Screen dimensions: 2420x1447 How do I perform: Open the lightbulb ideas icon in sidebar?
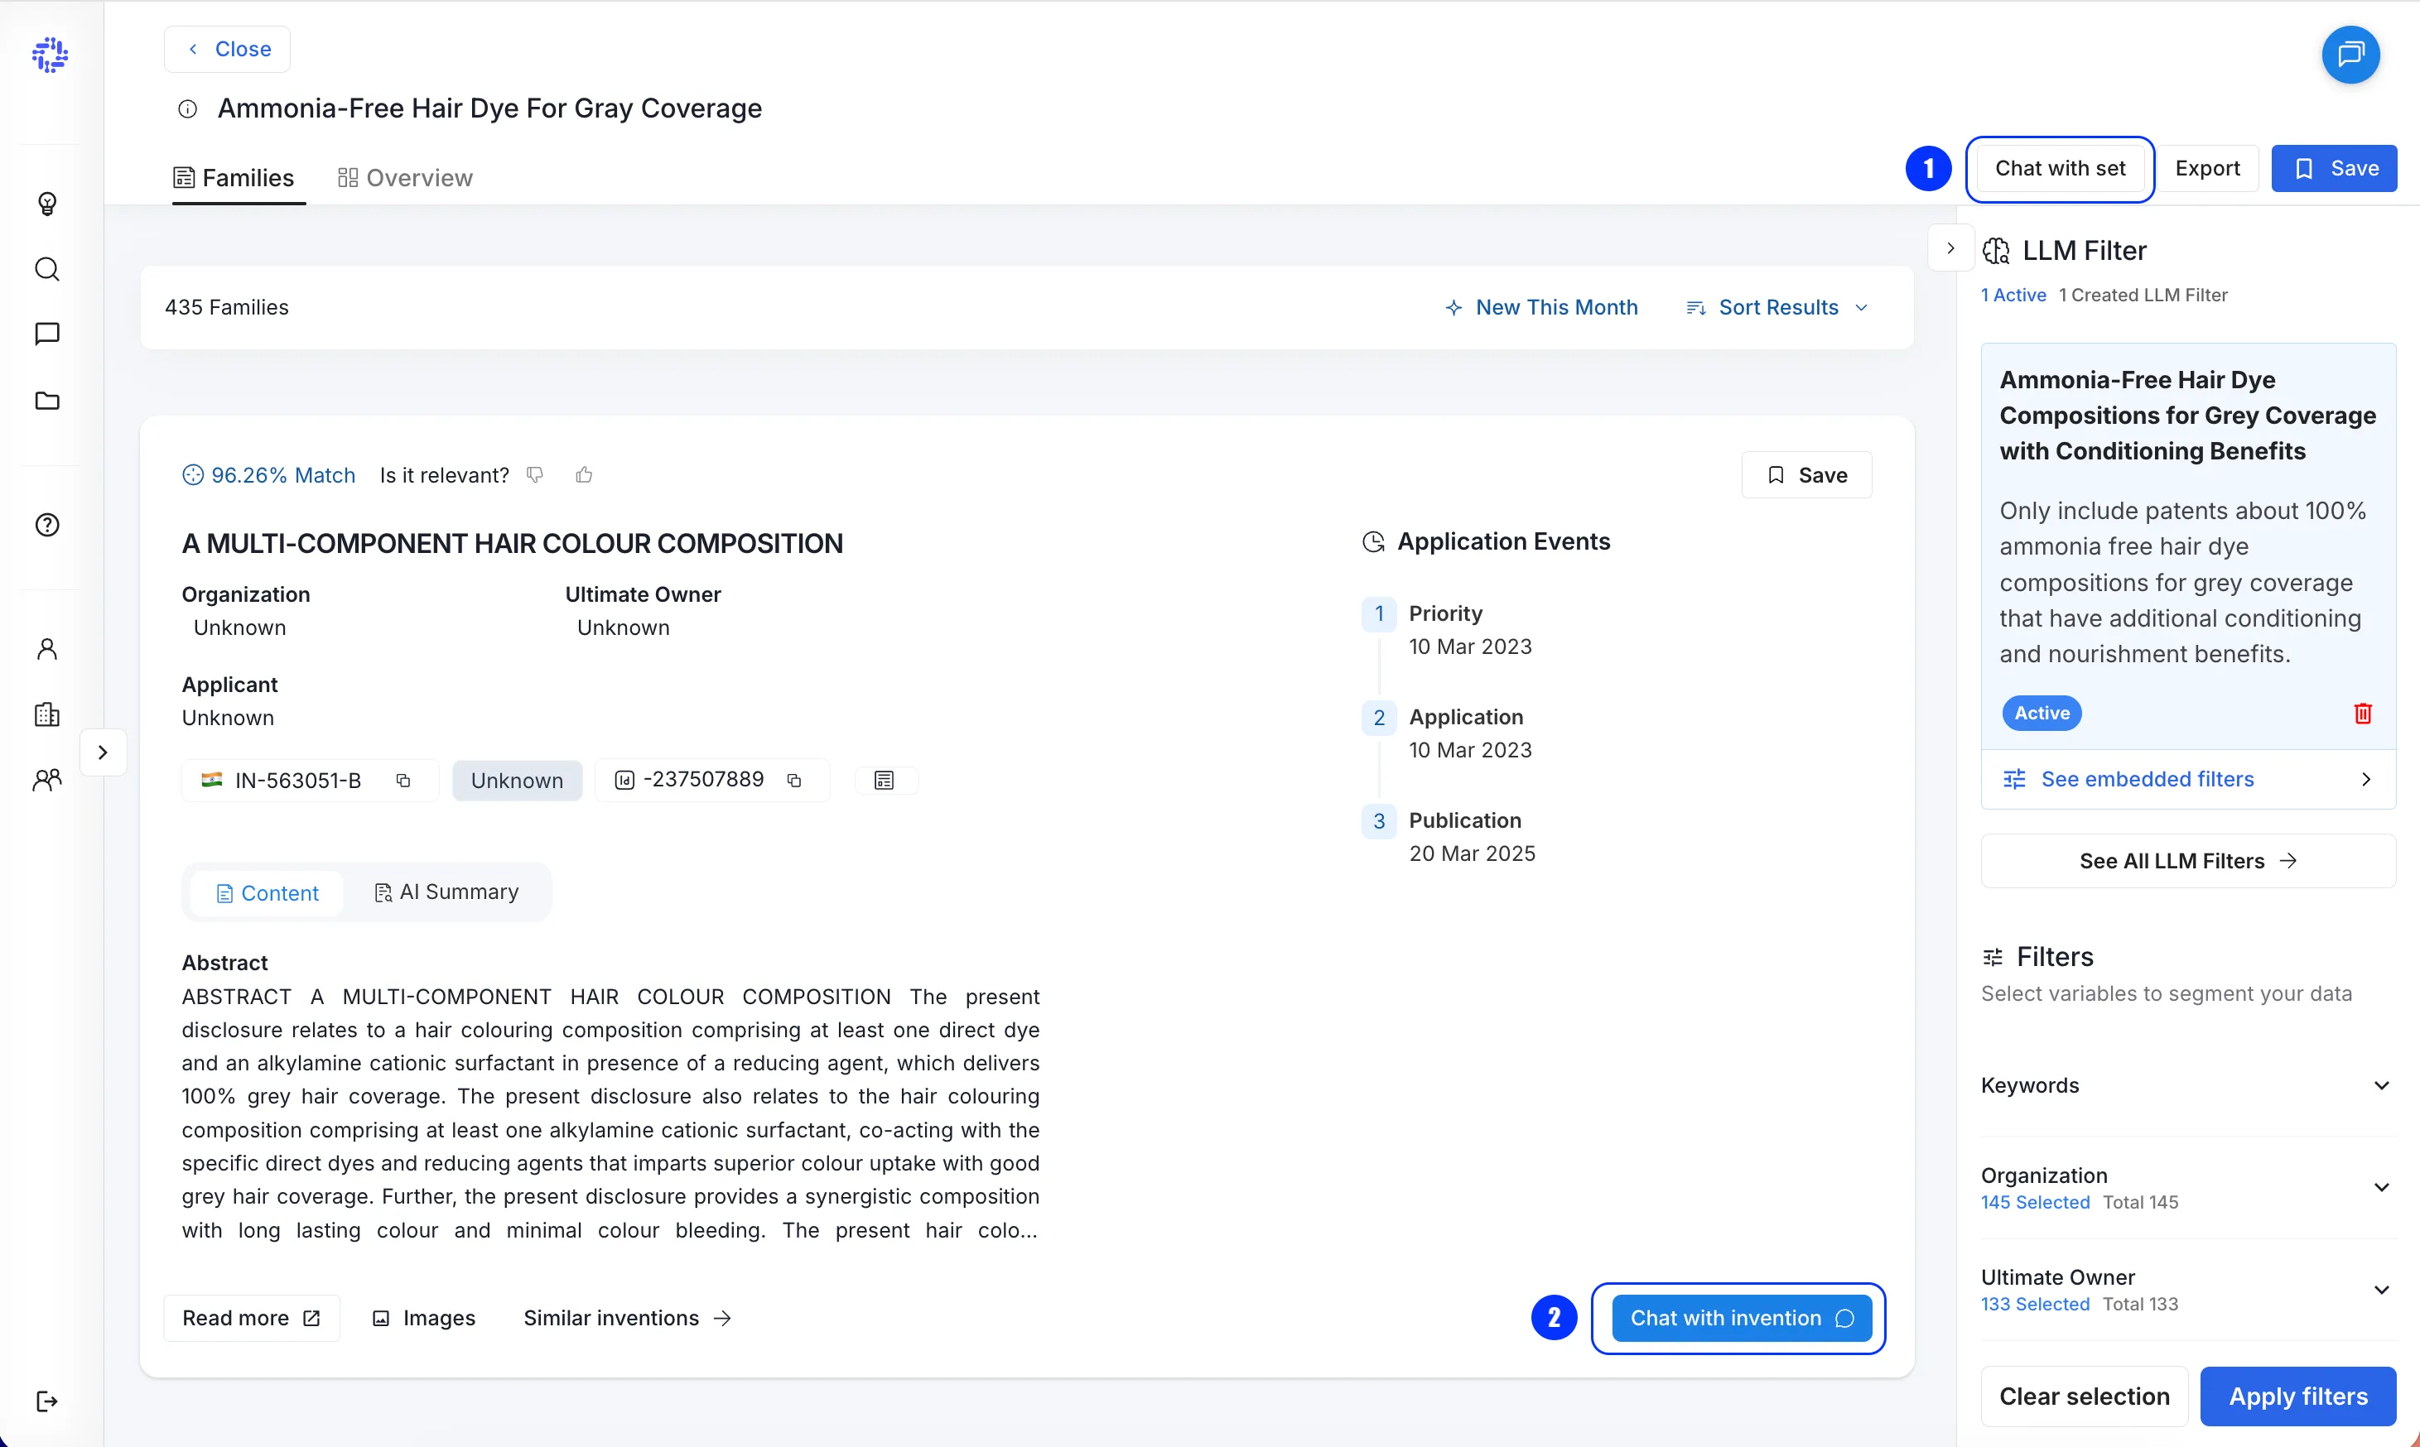47,203
